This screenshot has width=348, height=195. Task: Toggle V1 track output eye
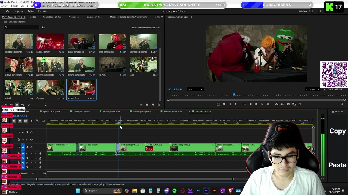tap(31, 147)
